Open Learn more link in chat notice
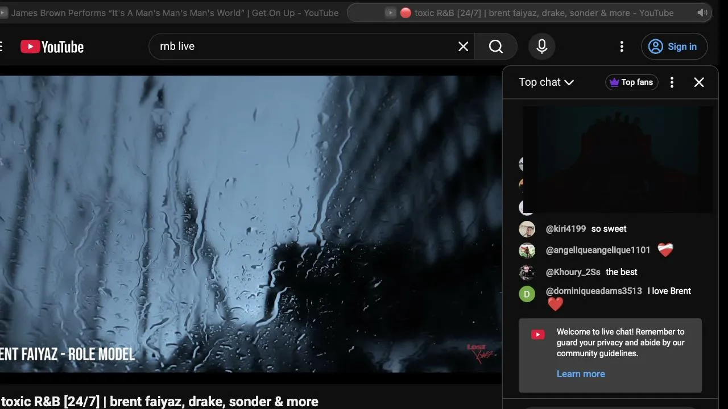Viewport: 728px width, 409px height. (x=581, y=374)
